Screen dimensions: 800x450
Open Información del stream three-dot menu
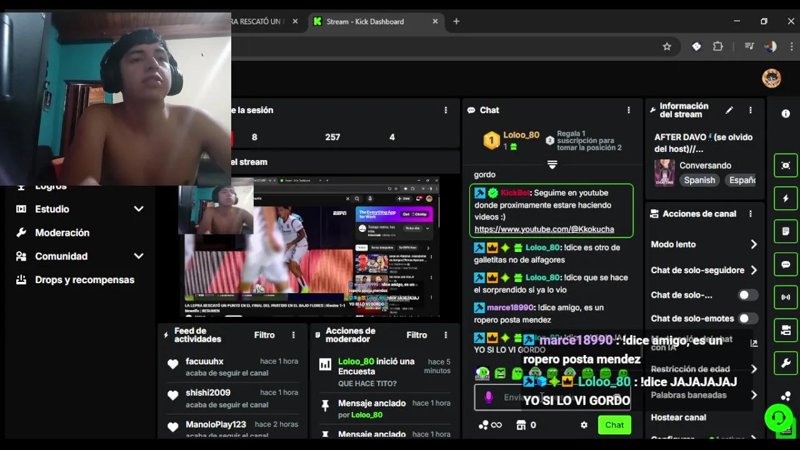tap(751, 110)
